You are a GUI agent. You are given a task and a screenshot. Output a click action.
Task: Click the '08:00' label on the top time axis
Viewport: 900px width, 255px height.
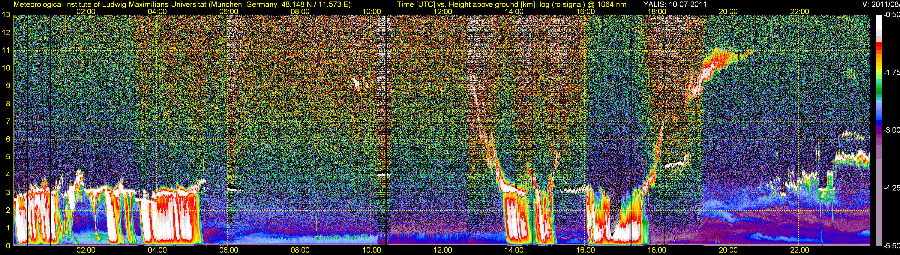tap(300, 11)
